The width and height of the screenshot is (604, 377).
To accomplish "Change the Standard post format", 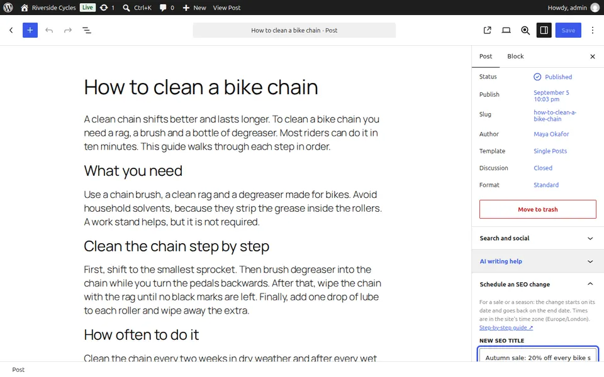I will point(546,185).
